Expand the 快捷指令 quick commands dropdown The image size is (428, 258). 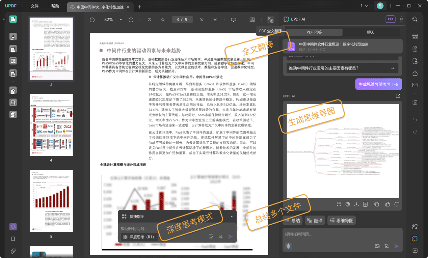232,217
